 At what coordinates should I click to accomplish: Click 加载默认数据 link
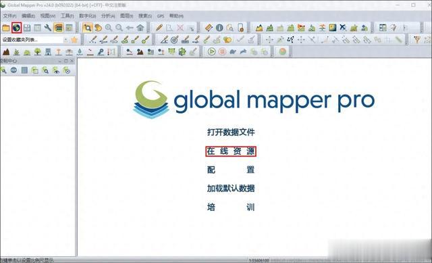[231, 189]
